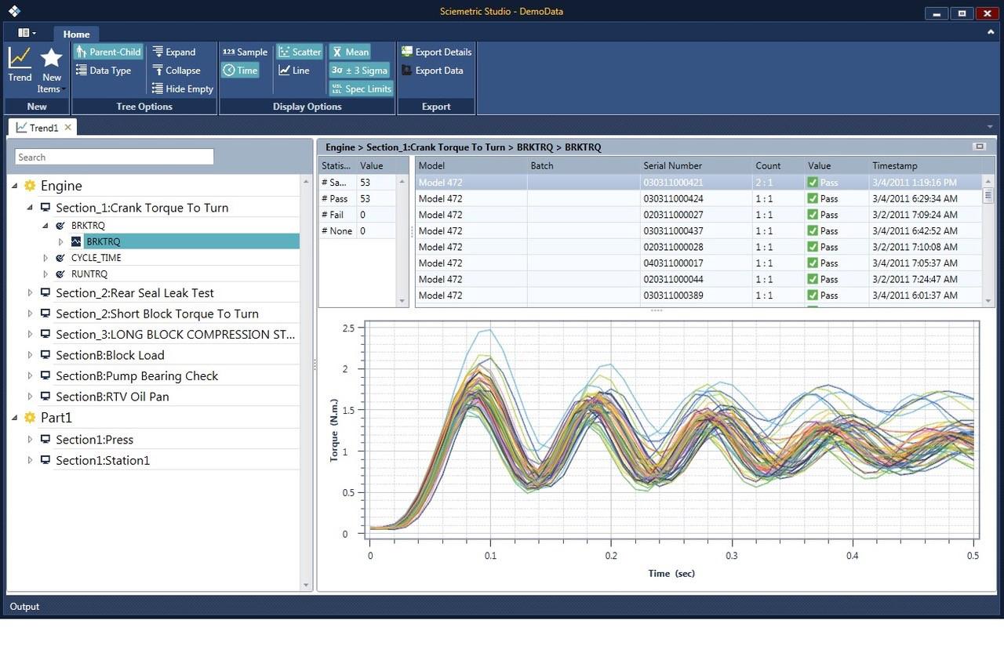Screen dimensions: 1004x649
Task: Expand the RUNTRQ node
Action: 45,274
